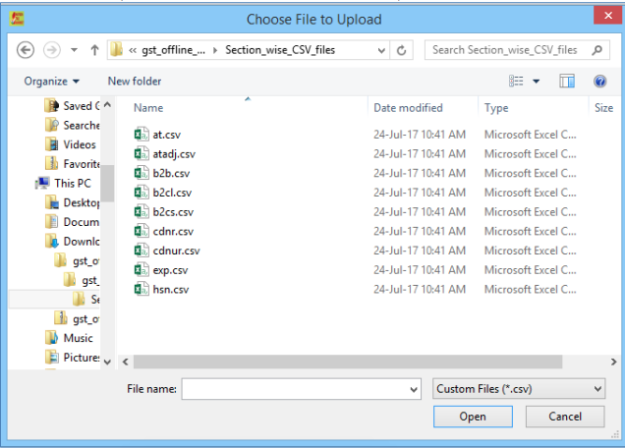Open Saved Games in the navigation pane

73,106
